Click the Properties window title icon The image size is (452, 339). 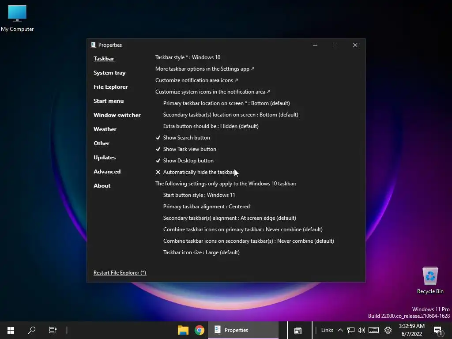tap(94, 45)
